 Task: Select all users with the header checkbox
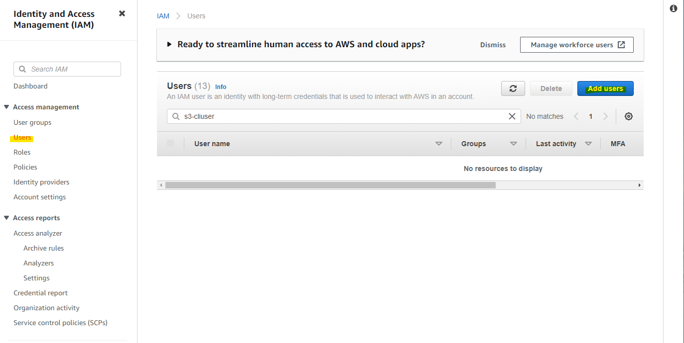pos(171,143)
